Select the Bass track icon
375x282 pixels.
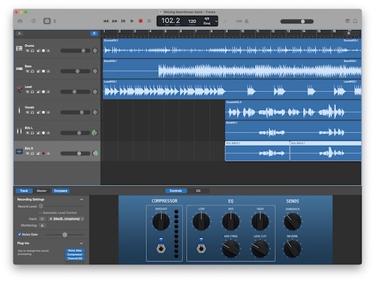(x=19, y=69)
